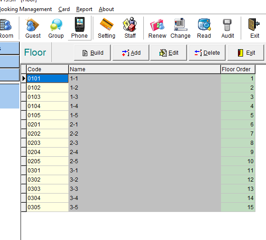Click name cell 3-1
The image size is (266, 240).
click(x=145, y=170)
